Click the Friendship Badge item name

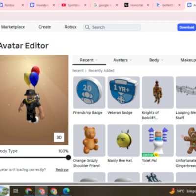[x=88, y=113]
